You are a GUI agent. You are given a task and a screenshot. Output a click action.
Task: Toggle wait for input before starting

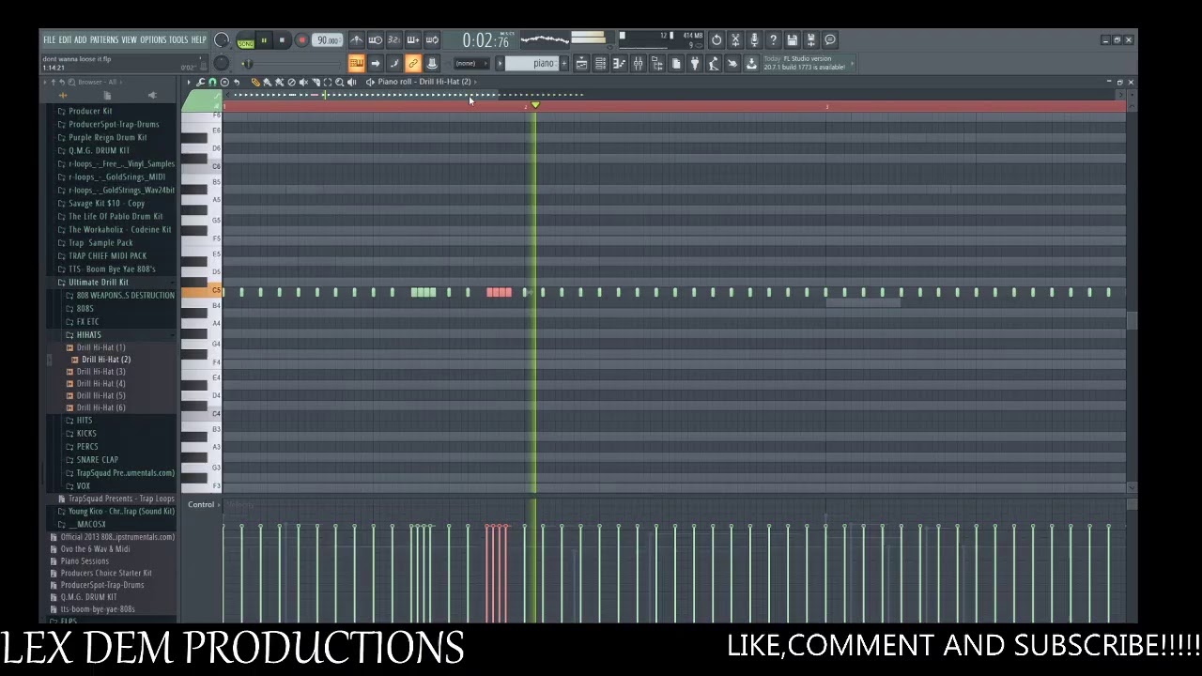[376, 39]
